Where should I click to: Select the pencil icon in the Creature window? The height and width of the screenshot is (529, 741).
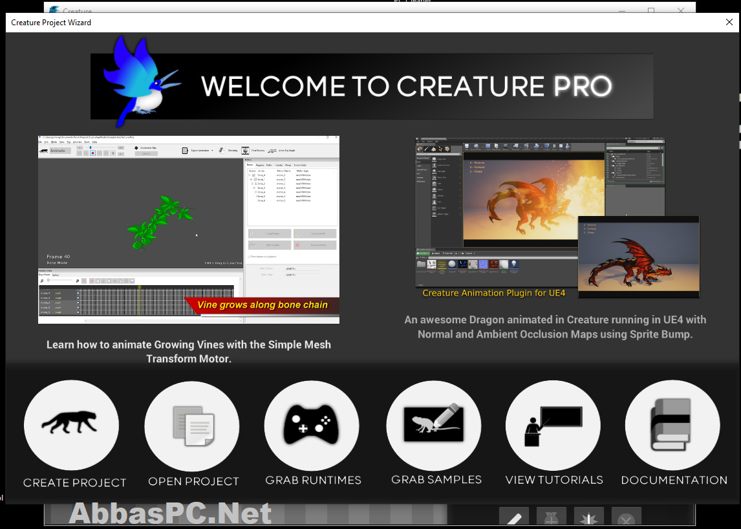click(513, 517)
